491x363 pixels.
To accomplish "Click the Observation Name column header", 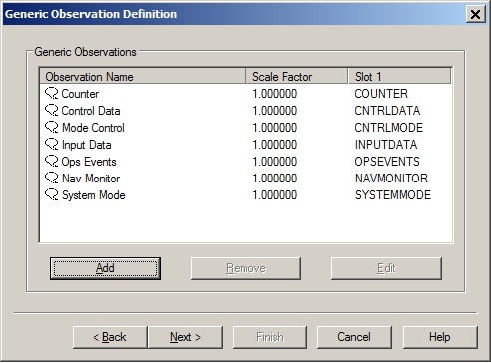I will coord(143,76).
